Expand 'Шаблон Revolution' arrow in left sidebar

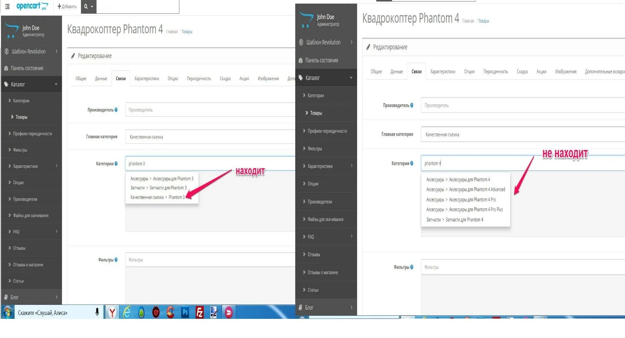pyautogui.click(x=57, y=51)
